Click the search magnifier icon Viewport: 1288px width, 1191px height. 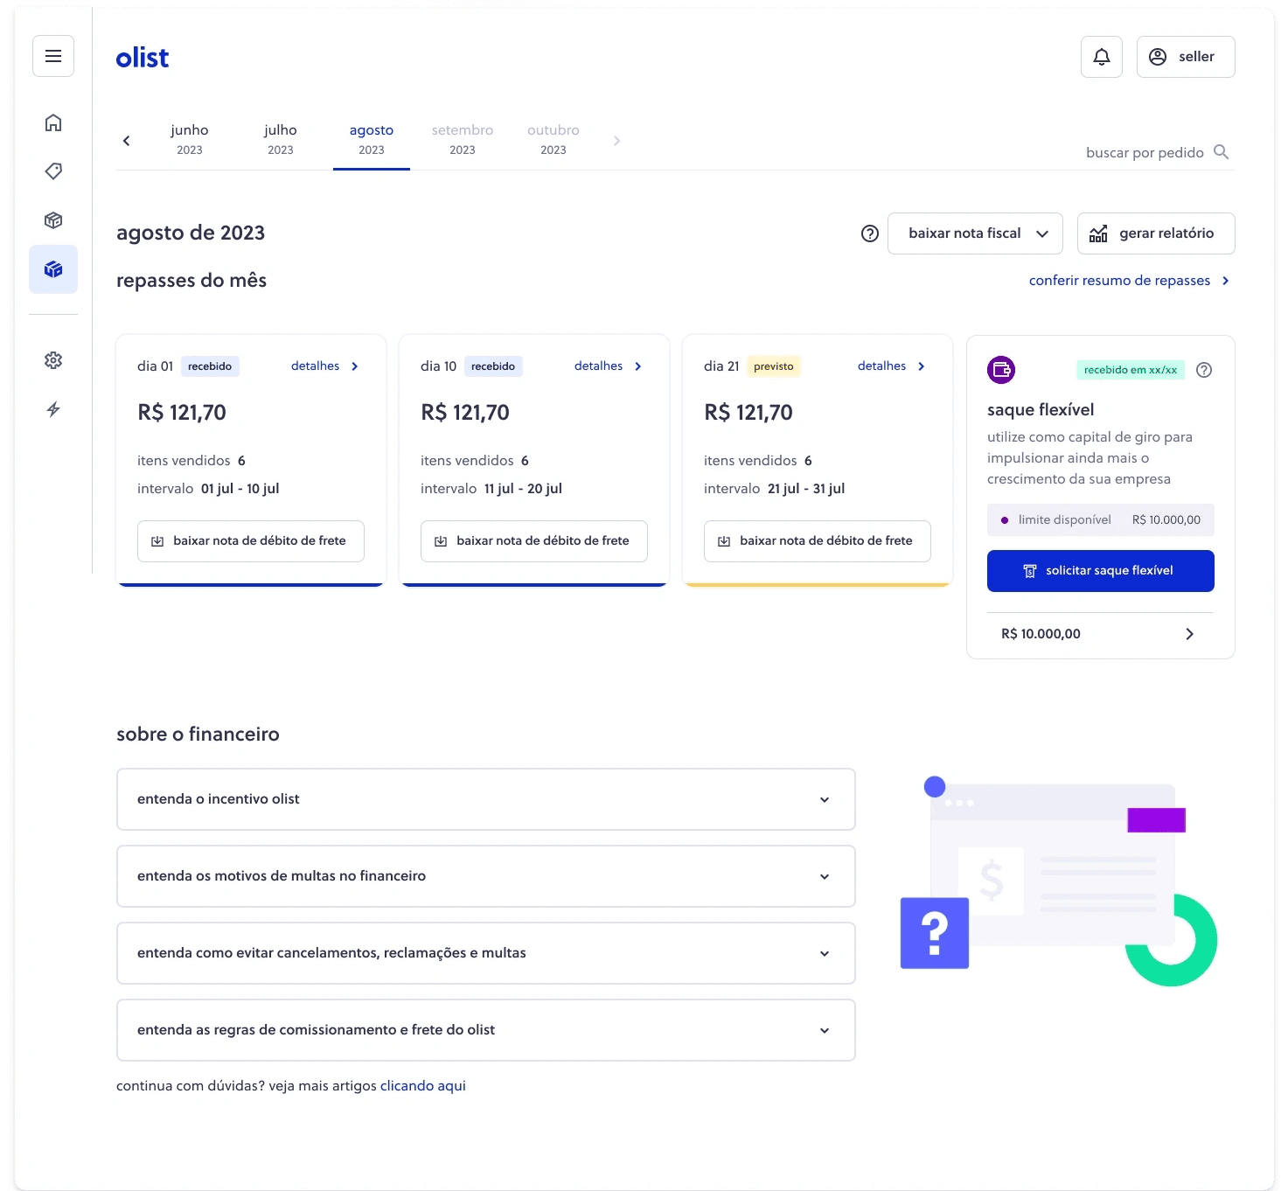pyautogui.click(x=1222, y=152)
